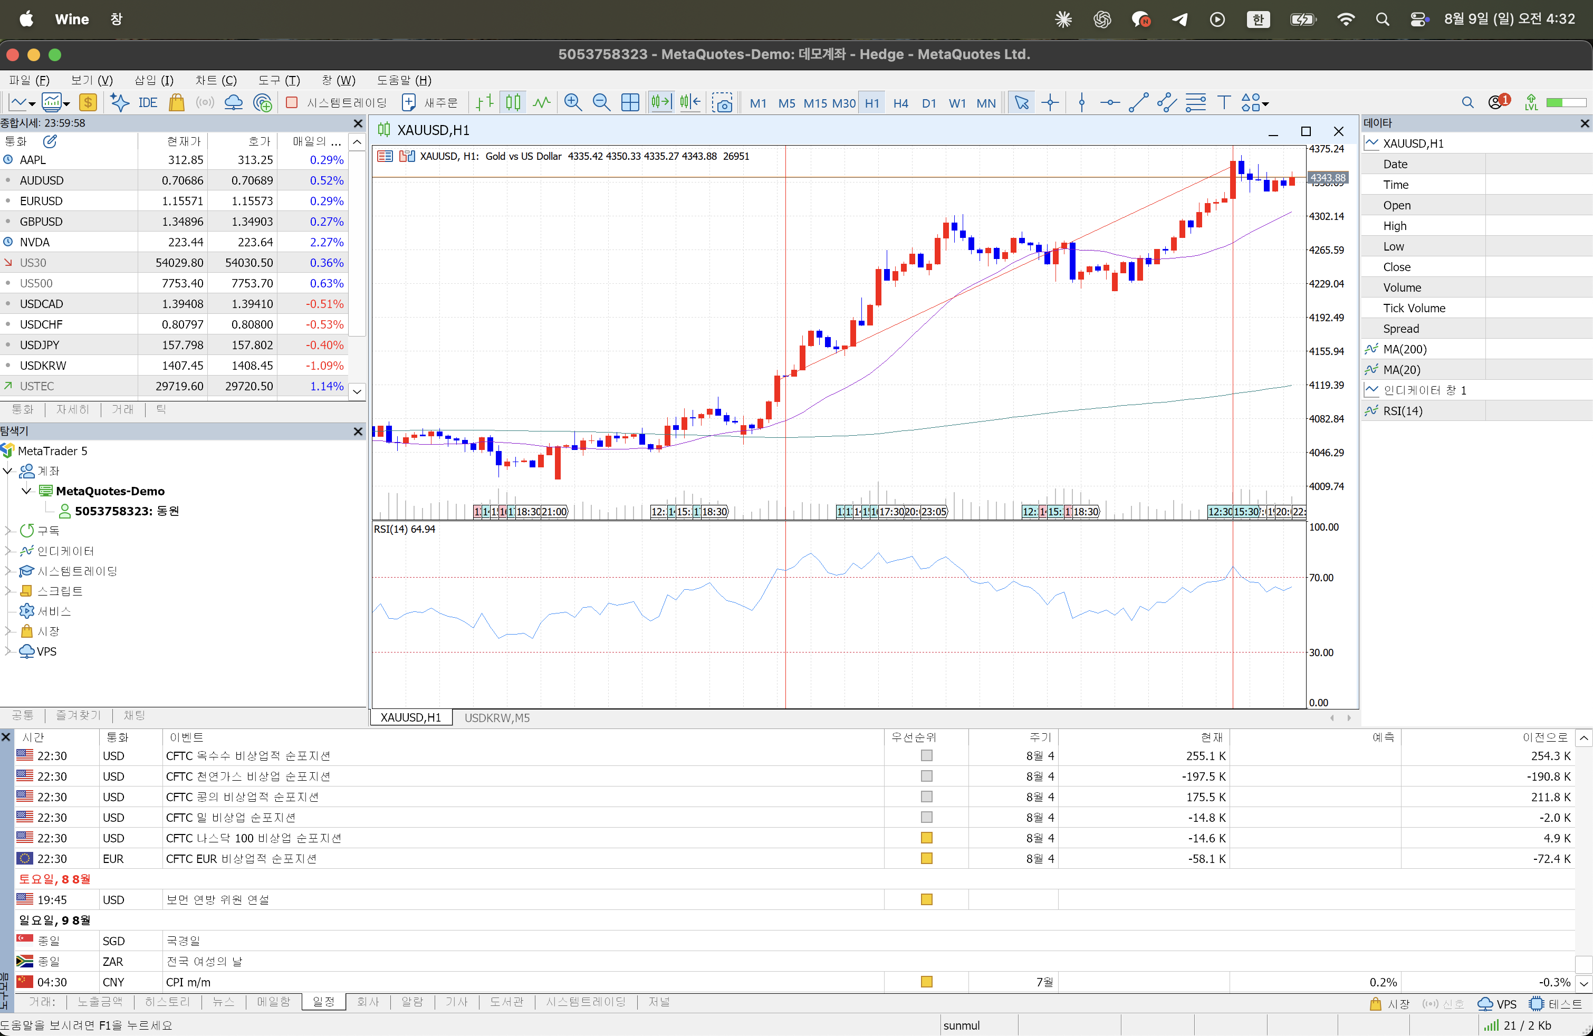Switch chart to bar chart mode

[x=485, y=102]
